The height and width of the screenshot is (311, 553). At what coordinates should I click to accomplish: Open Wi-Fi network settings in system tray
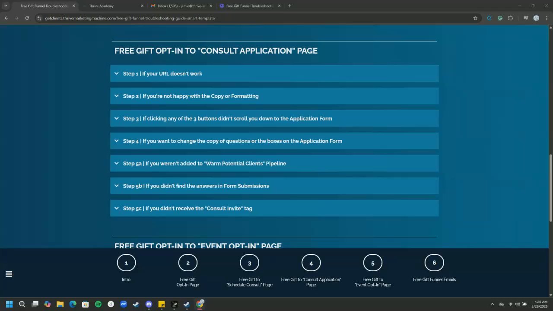[511, 304]
